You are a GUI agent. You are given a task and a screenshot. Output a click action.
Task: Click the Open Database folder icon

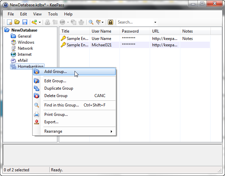pos(17,22)
